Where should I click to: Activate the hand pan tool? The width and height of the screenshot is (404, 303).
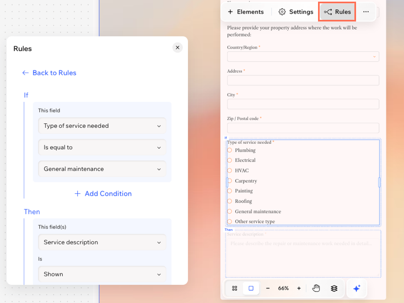(316, 288)
